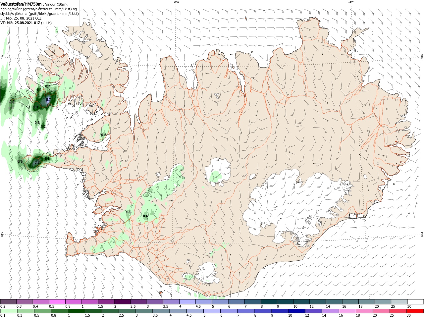Select the medium green 0.5 swatch in lower legend row
The width and height of the screenshot is (424, 318).
tap(42, 311)
